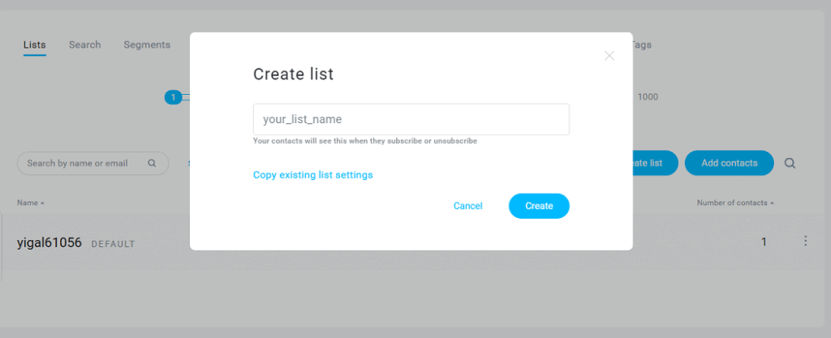This screenshot has width=831, height=338.
Task: Close the Create list dialog
Action: click(x=609, y=56)
